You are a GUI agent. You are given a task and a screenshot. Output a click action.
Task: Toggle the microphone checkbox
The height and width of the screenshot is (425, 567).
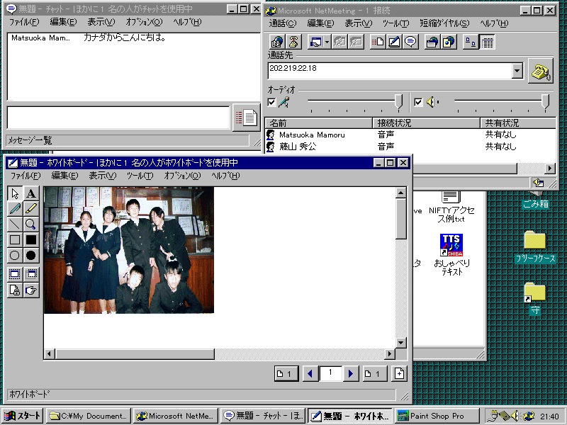point(271,102)
